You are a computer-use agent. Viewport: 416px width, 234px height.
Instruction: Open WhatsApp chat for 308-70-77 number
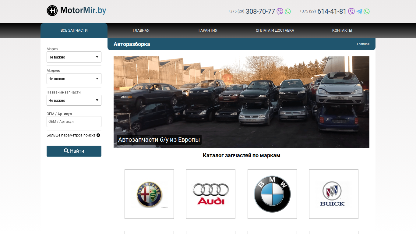pos(288,12)
